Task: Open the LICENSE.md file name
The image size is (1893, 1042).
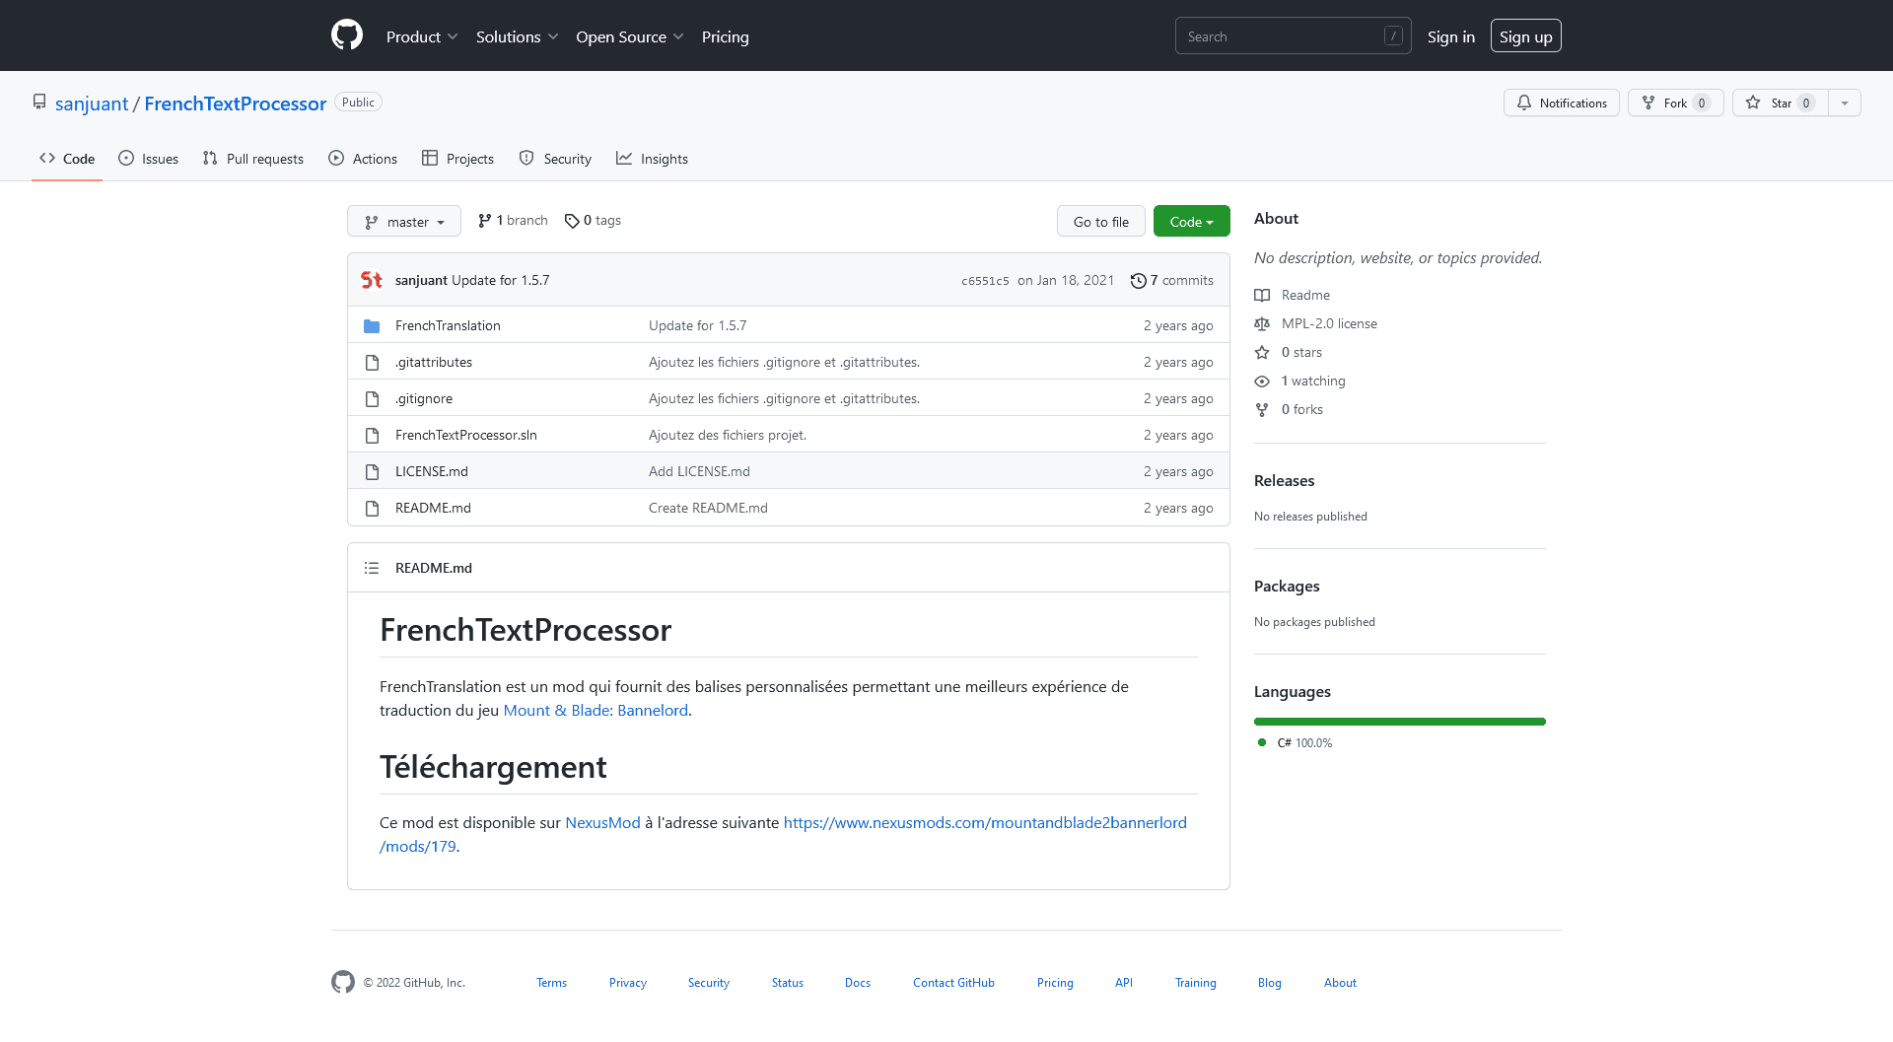Action: (x=432, y=471)
